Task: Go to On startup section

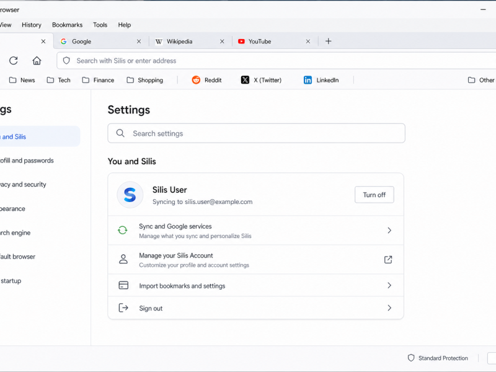Action: click(11, 281)
